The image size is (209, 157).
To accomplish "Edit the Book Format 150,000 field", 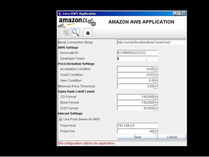I will [135, 103].
